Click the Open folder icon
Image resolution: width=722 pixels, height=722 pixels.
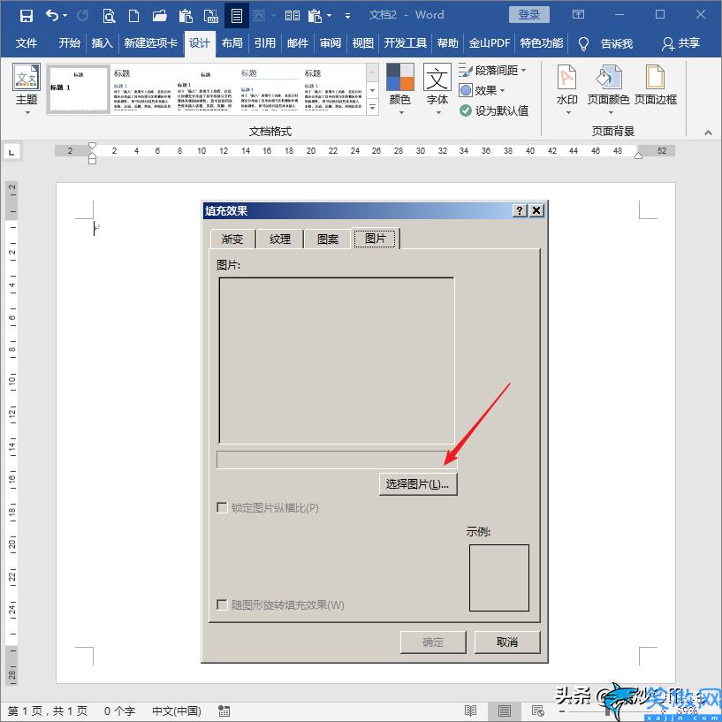[159, 16]
